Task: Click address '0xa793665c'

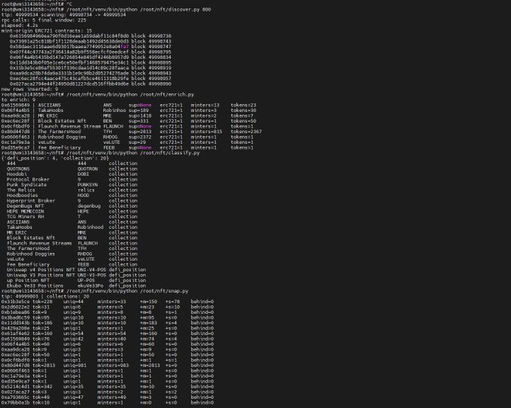Action: click(x=15, y=397)
